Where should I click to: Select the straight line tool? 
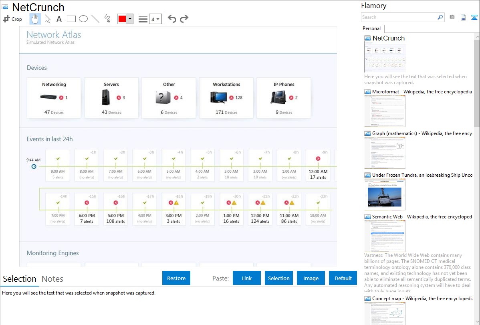pyautogui.click(x=95, y=19)
